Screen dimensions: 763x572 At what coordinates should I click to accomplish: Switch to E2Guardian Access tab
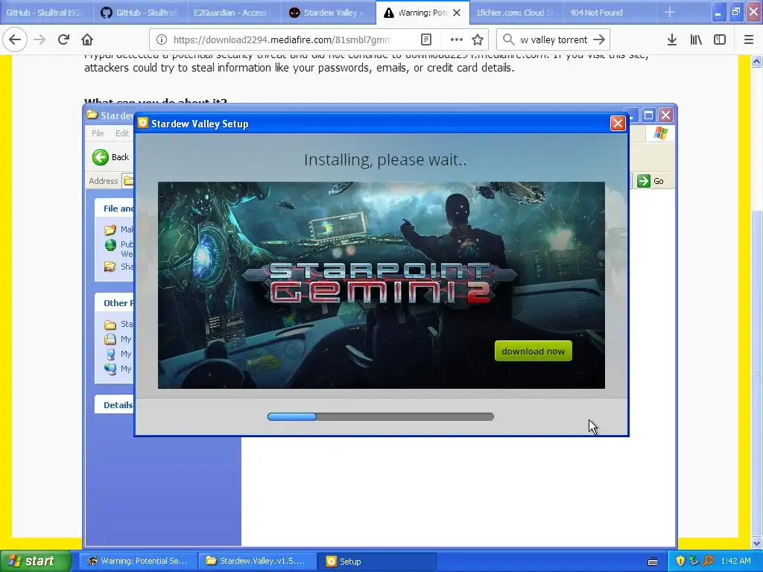click(x=233, y=13)
